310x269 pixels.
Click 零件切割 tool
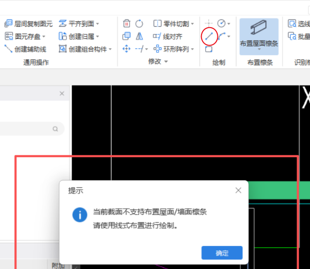[x=171, y=24]
